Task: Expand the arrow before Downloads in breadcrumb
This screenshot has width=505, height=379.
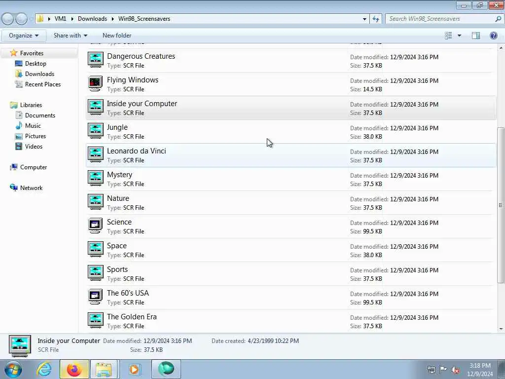Action: click(72, 19)
